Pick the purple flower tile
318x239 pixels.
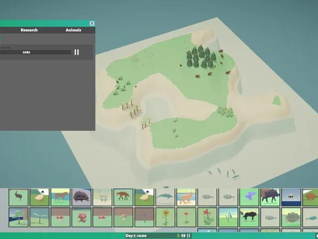coord(145,217)
